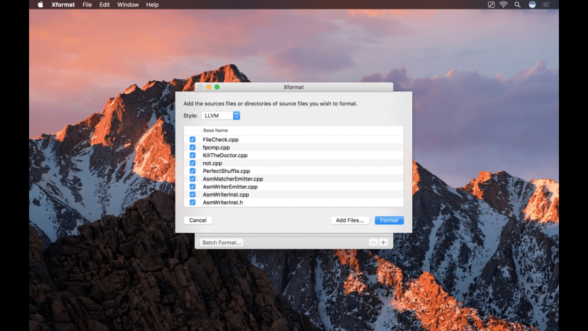Image resolution: width=588 pixels, height=331 pixels.
Task: Select the FileCheck.cpp file name
Action: pos(220,139)
